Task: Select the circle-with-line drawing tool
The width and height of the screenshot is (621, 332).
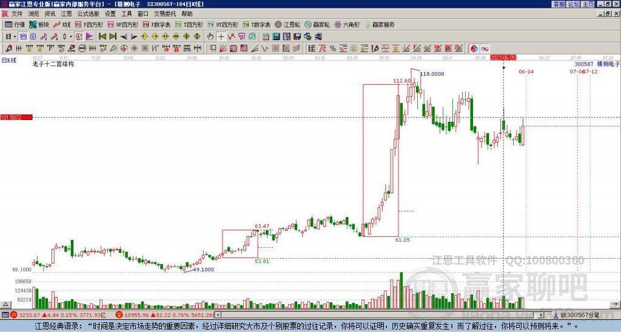Action: 82,48
